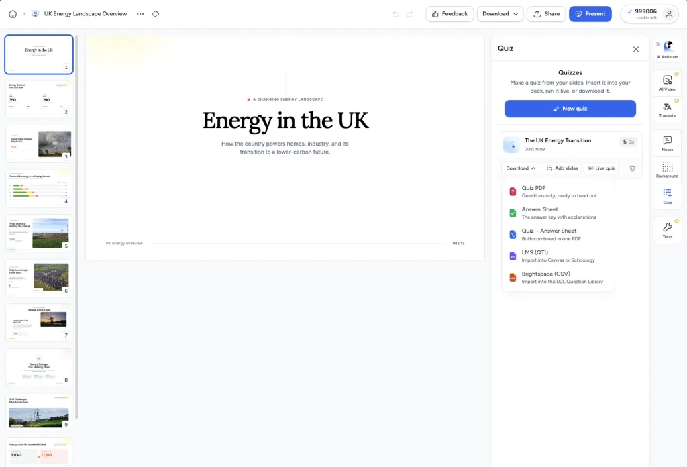This screenshot has height=467, width=687.
Task: Click the home icon in breadcrumb
Action: (x=13, y=14)
